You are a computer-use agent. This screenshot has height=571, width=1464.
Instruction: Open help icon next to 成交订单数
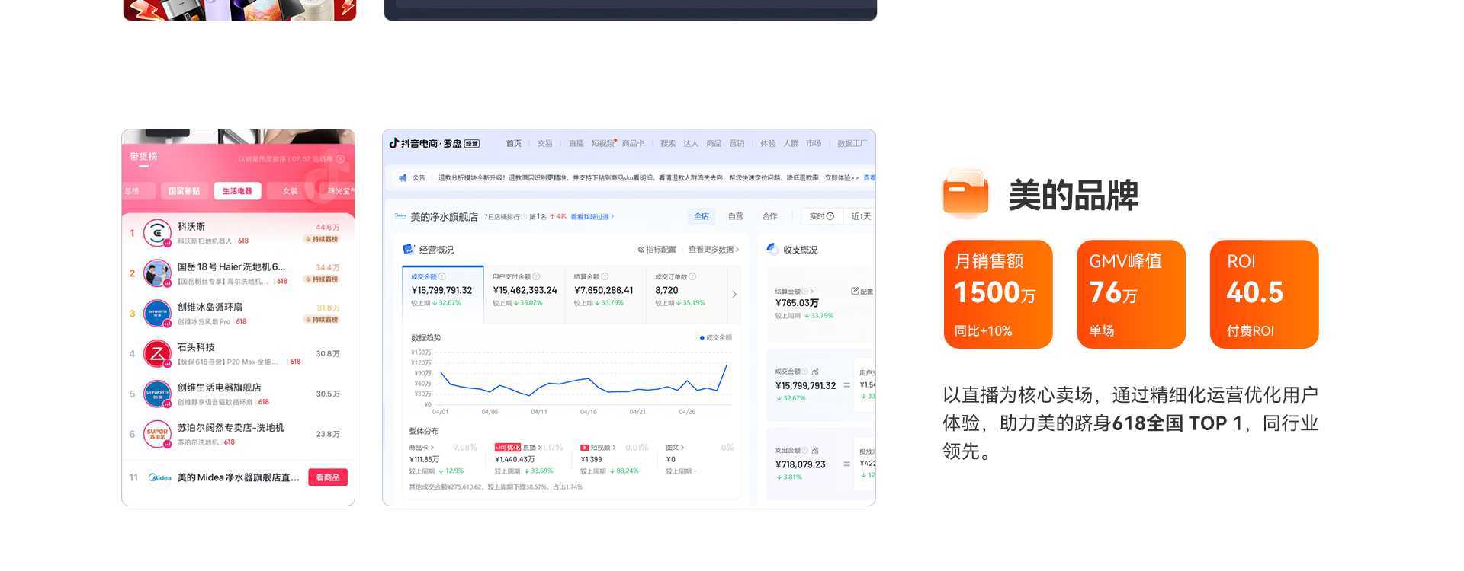(692, 276)
